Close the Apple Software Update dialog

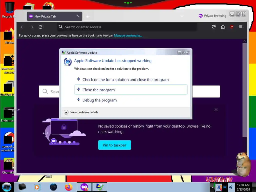tap(188, 52)
